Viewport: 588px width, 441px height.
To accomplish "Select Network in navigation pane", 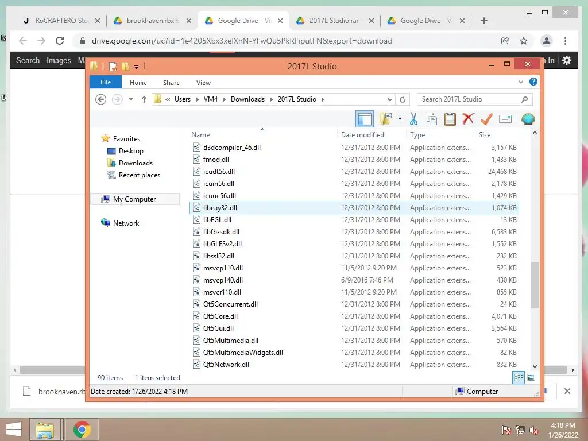I will pyautogui.click(x=126, y=223).
